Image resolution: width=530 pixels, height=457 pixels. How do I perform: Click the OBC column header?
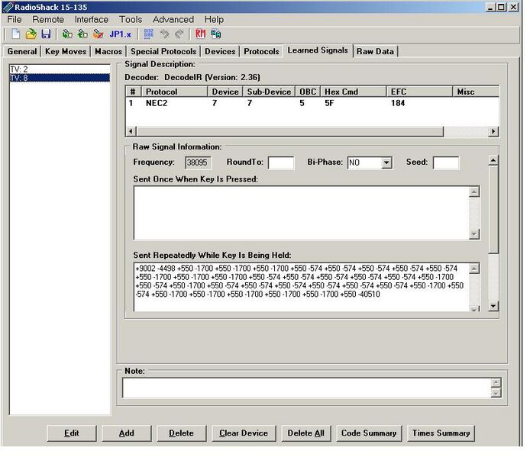coord(308,92)
